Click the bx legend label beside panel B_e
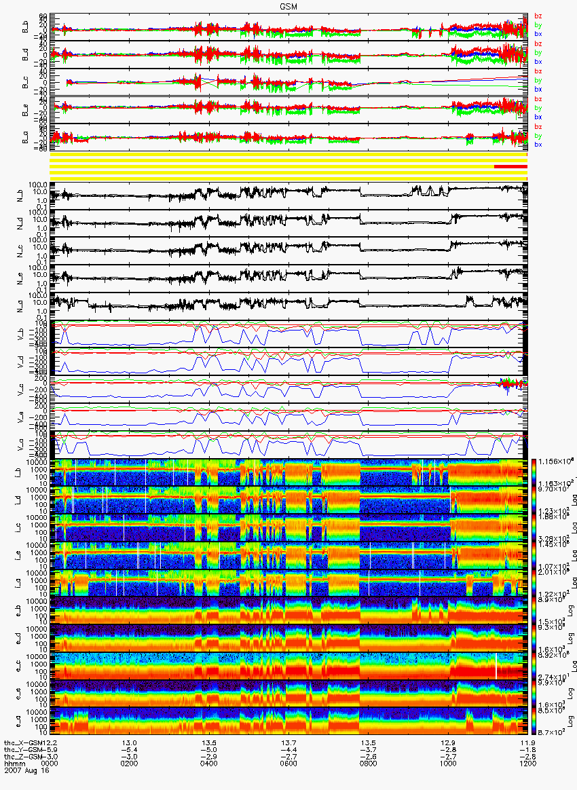This screenshot has height=790, width=577. coord(538,117)
